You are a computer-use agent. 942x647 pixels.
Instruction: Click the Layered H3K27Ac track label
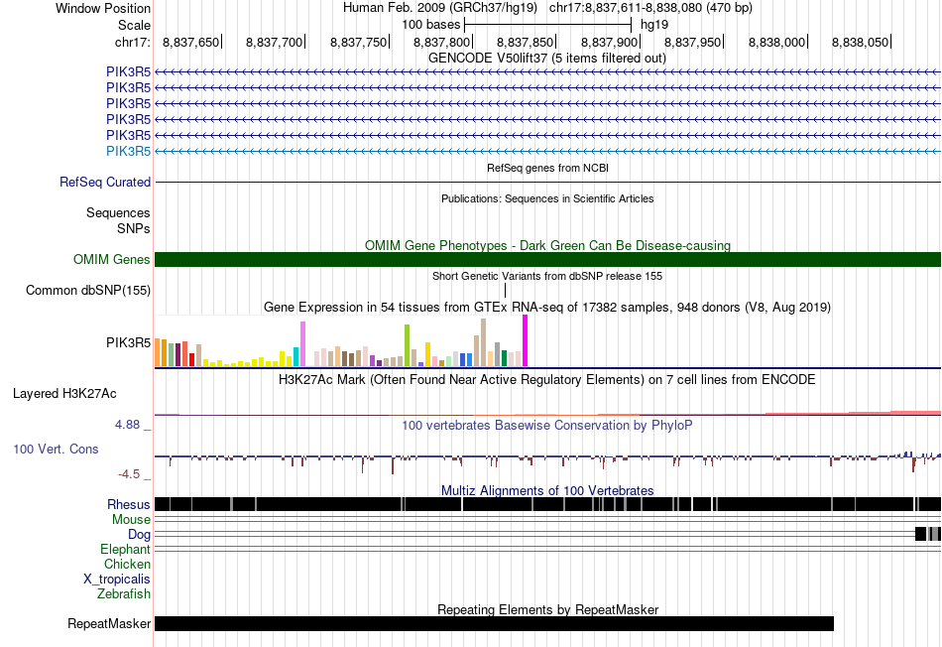64,393
